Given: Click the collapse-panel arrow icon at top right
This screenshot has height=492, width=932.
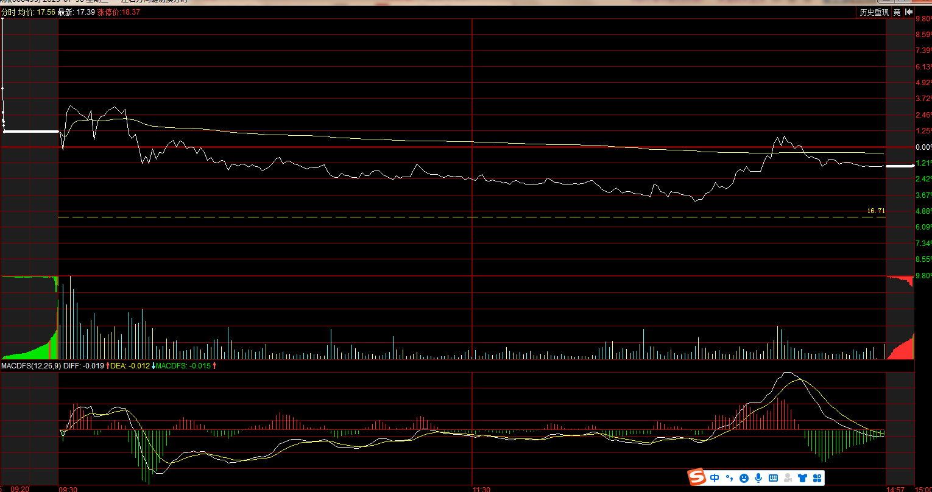Looking at the screenshot, I should [908, 12].
